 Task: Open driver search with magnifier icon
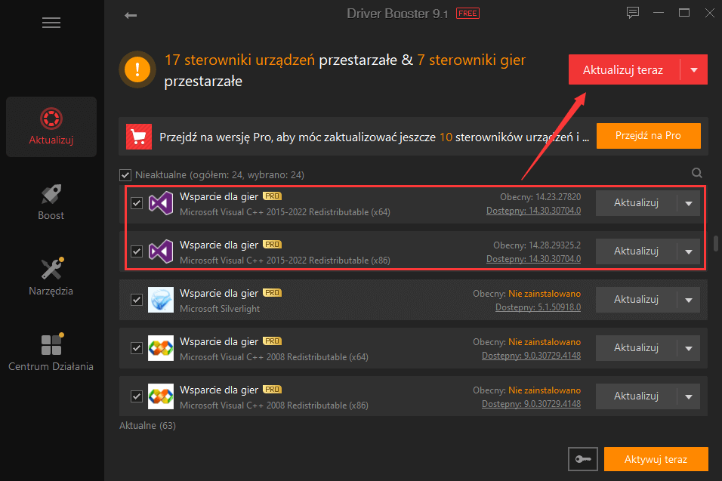coord(696,173)
